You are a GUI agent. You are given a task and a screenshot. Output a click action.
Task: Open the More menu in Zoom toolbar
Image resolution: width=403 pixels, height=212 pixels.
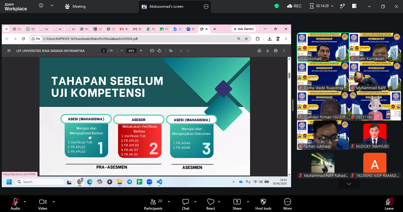click(288, 204)
